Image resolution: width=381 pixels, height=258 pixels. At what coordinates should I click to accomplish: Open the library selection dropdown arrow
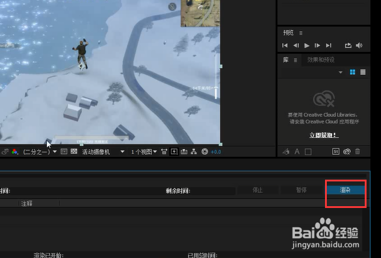click(x=341, y=72)
